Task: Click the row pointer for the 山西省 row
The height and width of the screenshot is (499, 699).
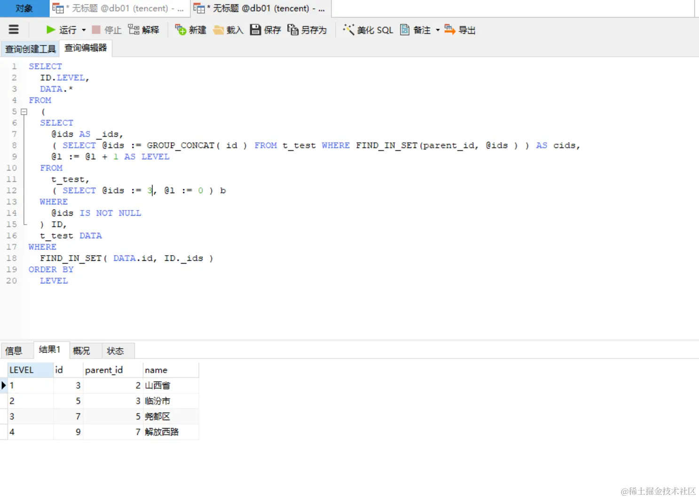Action: point(4,386)
